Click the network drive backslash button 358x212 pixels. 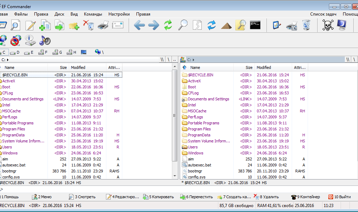pyautogui.click(x=99, y=52)
